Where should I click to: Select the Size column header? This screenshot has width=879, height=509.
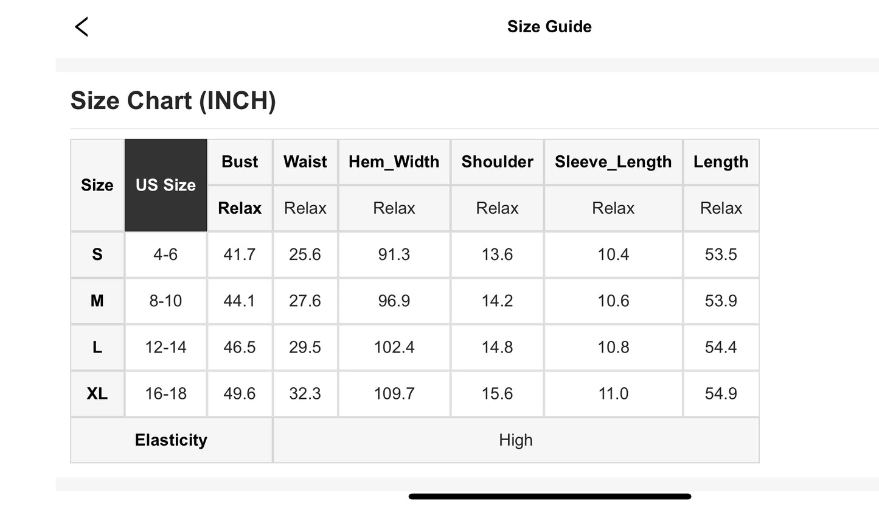pyautogui.click(x=97, y=185)
